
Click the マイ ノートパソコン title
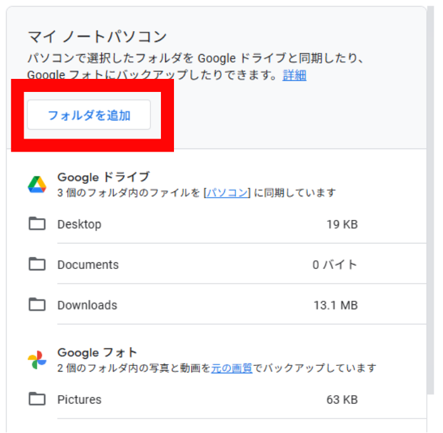click(97, 37)
